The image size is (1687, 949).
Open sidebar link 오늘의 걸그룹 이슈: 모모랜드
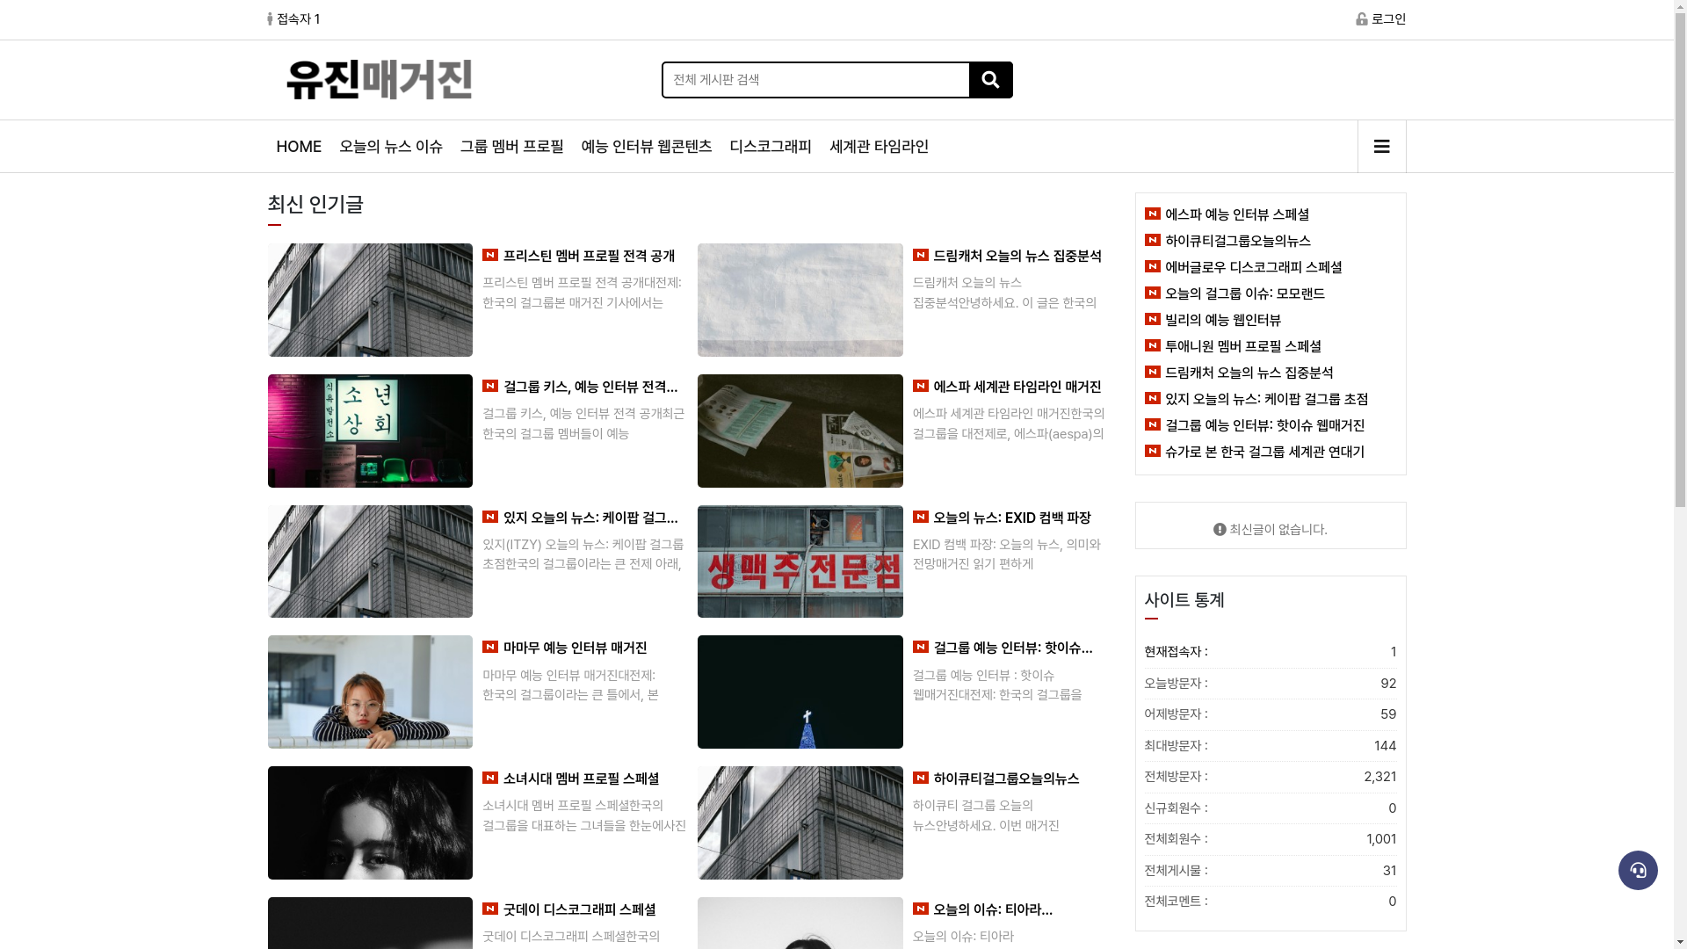pos(1244,293)
